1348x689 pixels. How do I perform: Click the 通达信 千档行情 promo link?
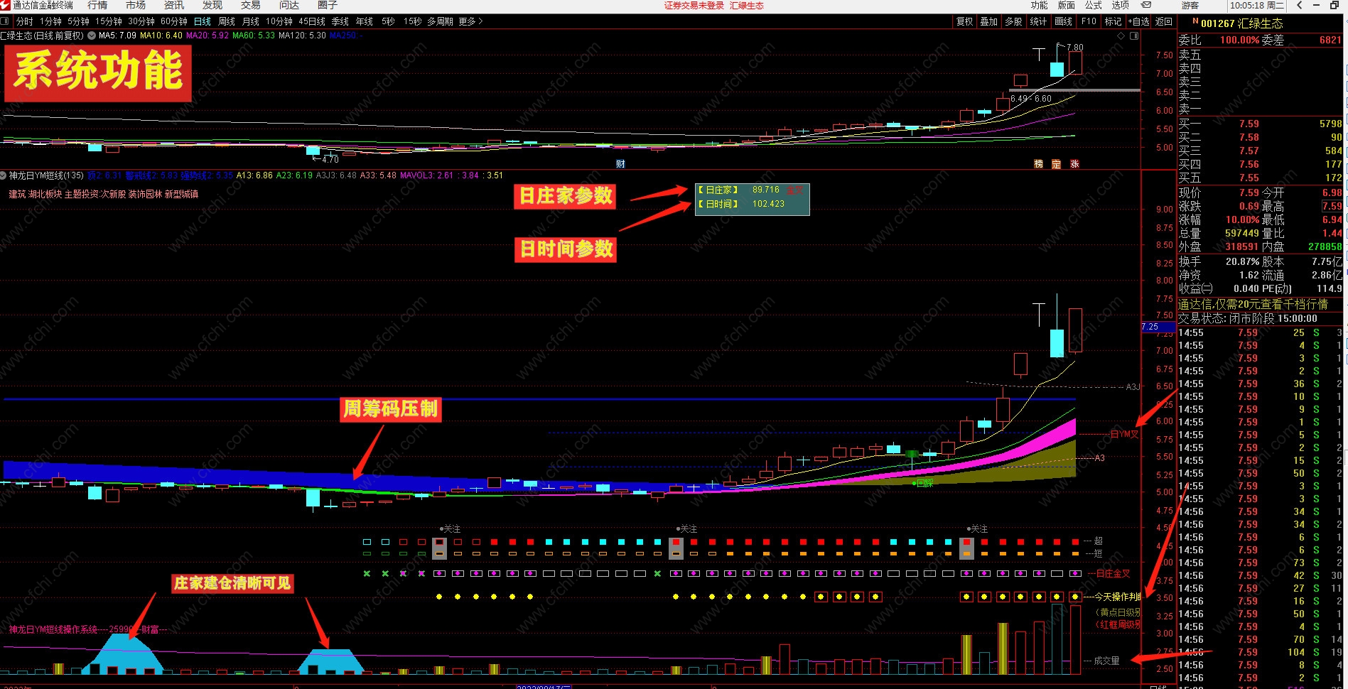click(x=1253, y=304)
